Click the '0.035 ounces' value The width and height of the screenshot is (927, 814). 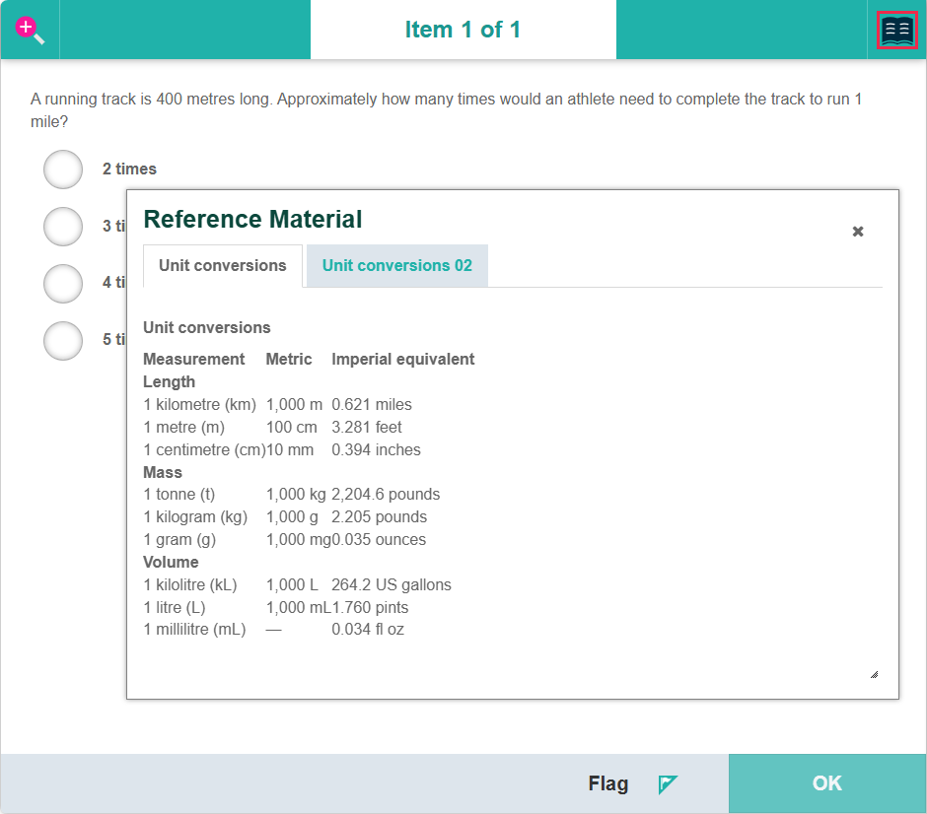click(379, 540)
